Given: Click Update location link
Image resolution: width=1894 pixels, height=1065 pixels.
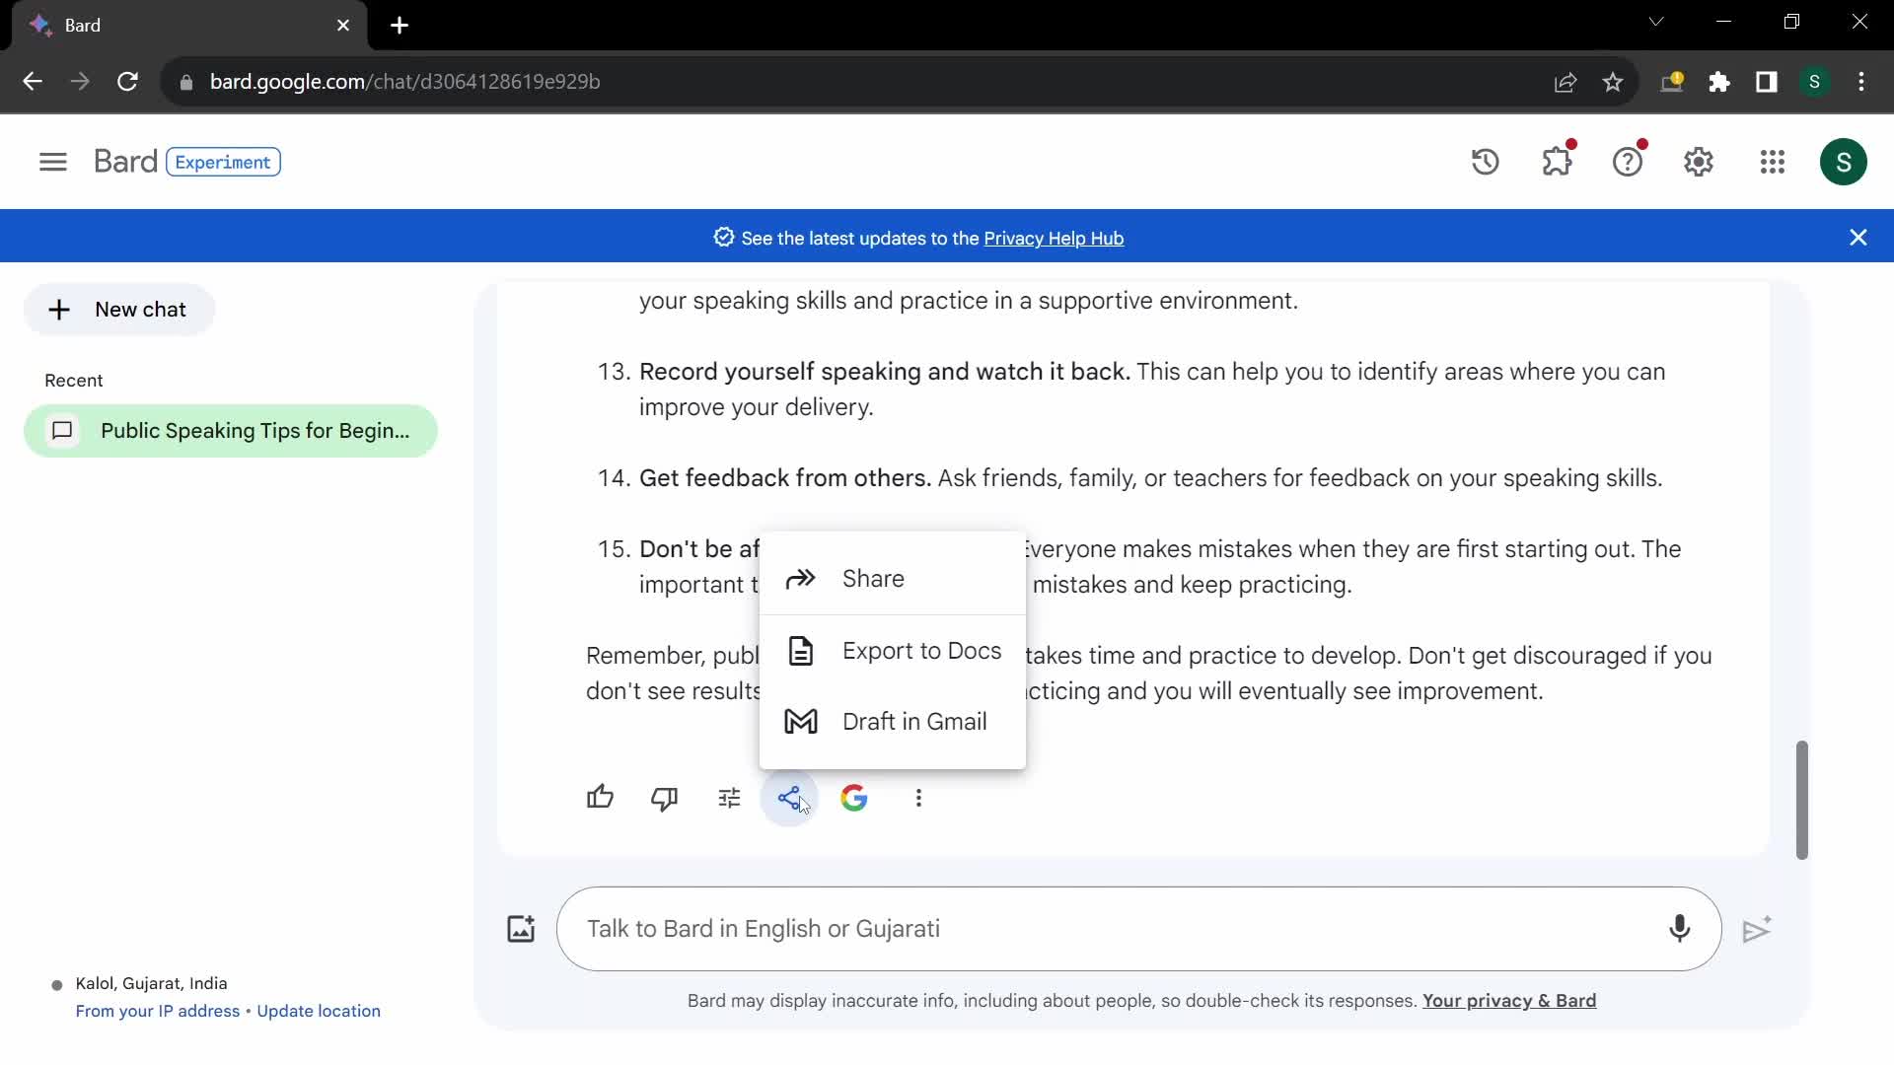Looking at the screenshot, I should [319, 1011].
